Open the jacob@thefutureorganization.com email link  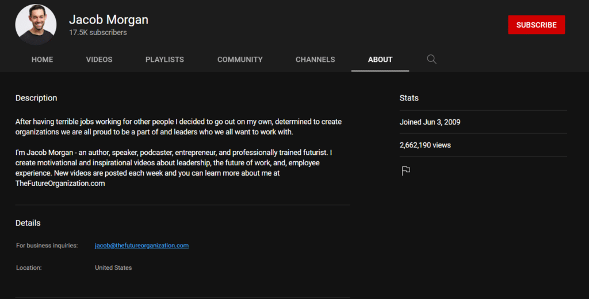[x=141, y=246]
